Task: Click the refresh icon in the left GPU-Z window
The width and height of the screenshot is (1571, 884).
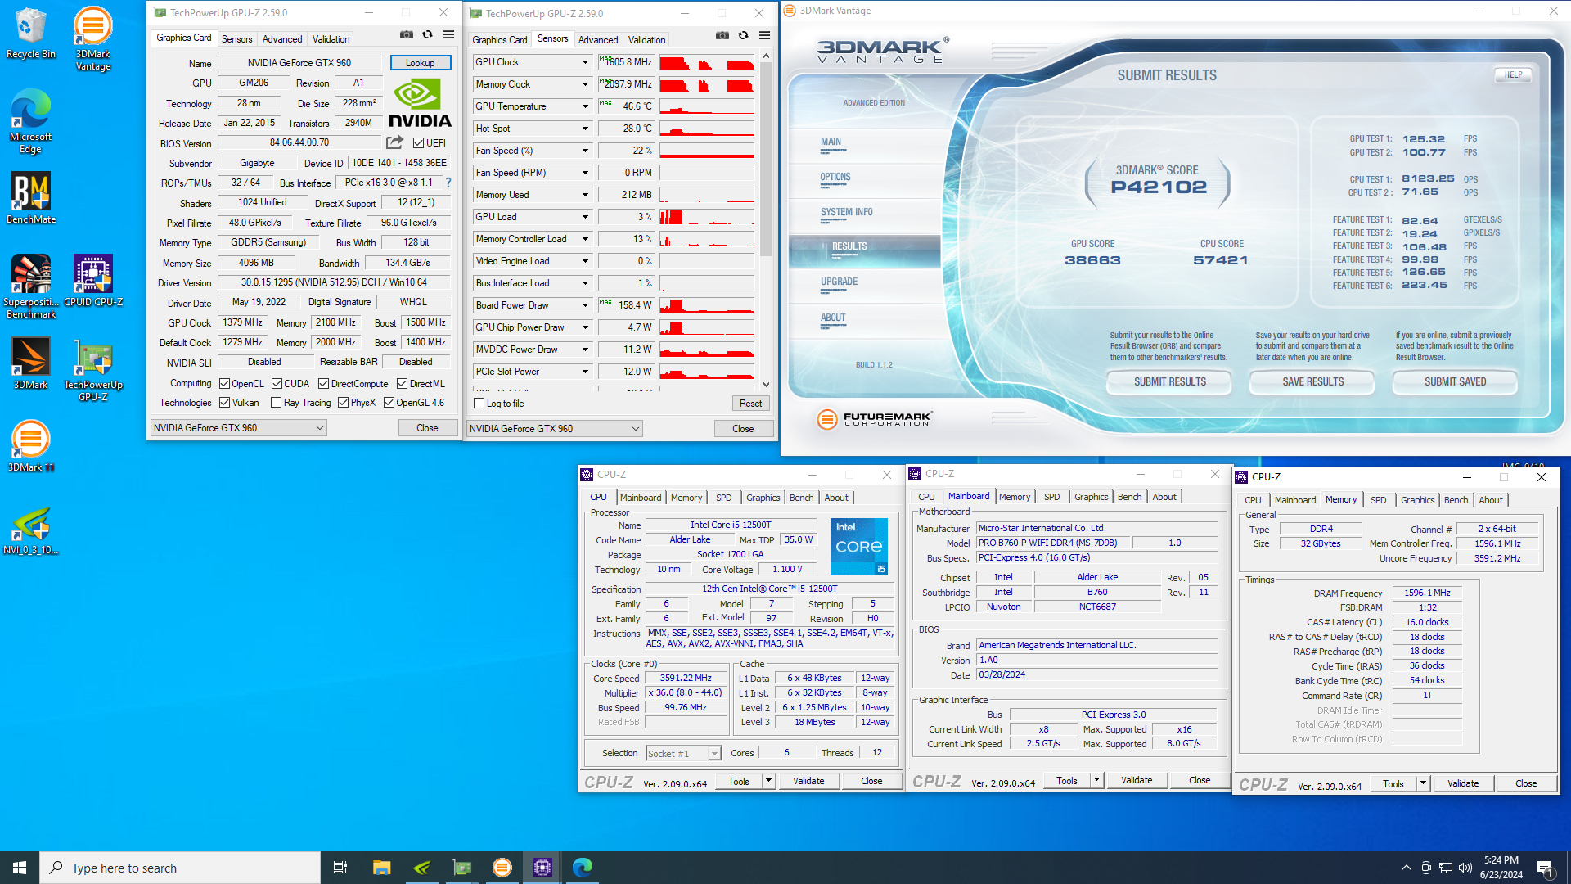Action: coord(427,35)
